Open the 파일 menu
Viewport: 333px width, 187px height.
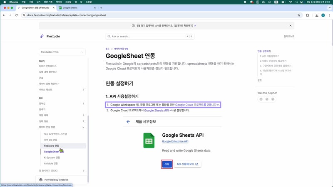(x=24, y=2)
